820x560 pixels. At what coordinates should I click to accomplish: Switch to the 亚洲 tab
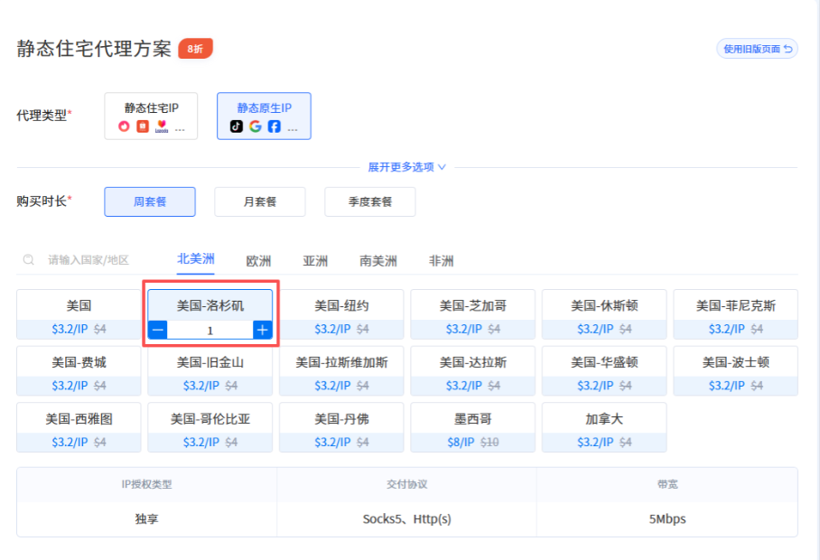pyautogui.click(x=315, y=260)
